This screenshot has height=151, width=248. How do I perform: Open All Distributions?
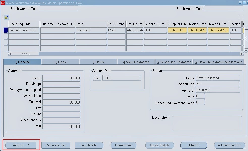pyautogui.click(x=229, y=145)
